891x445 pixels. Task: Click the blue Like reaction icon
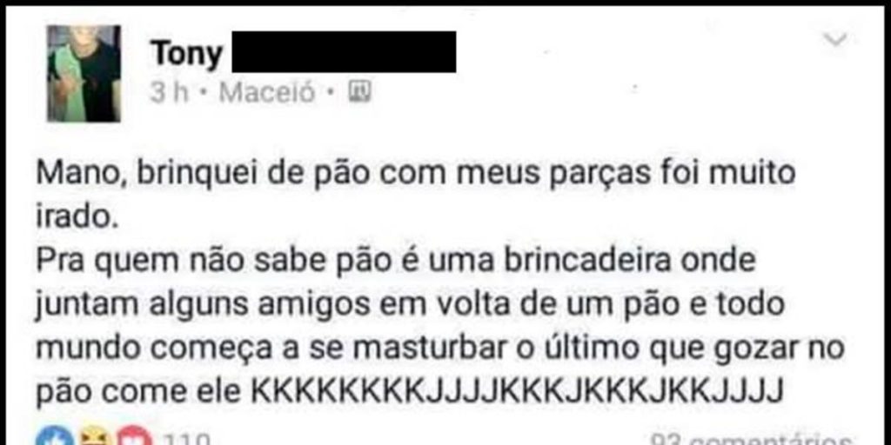coord(55,438)
